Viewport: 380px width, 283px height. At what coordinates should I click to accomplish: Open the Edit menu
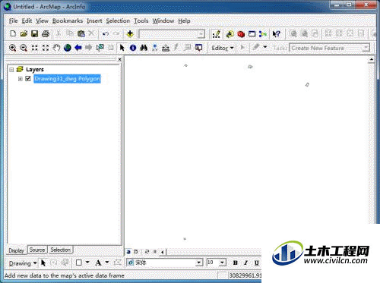27,21
